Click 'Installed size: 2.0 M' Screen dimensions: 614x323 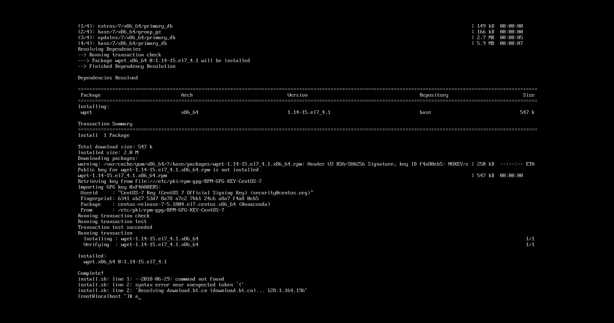(x=108, y=152)
